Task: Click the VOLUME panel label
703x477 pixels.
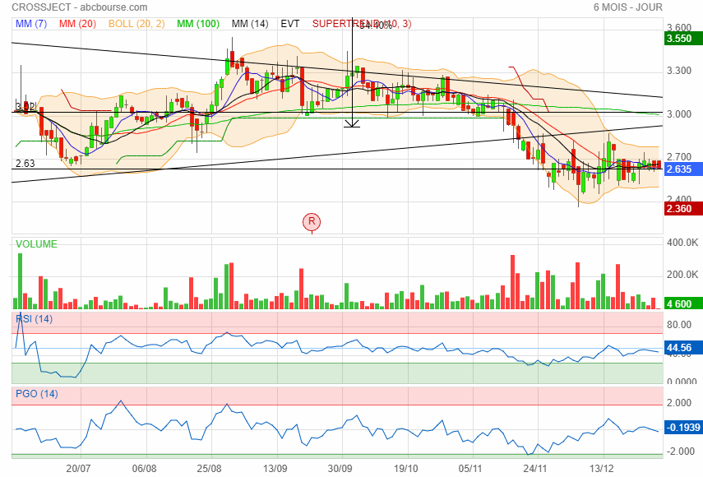Action: tap(36, 244)
